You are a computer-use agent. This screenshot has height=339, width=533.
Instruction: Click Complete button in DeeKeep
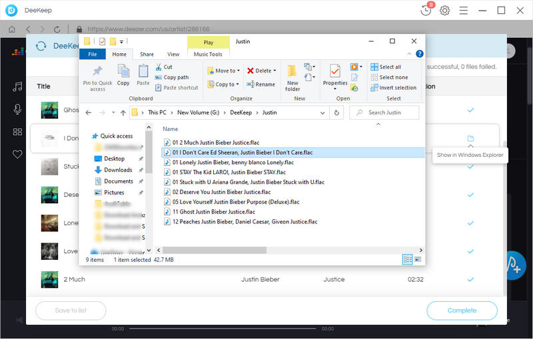point(462,310)
